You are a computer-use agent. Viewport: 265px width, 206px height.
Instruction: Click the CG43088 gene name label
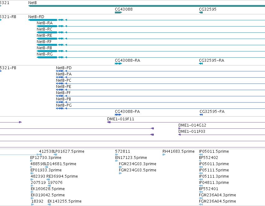tap(124, 9)
